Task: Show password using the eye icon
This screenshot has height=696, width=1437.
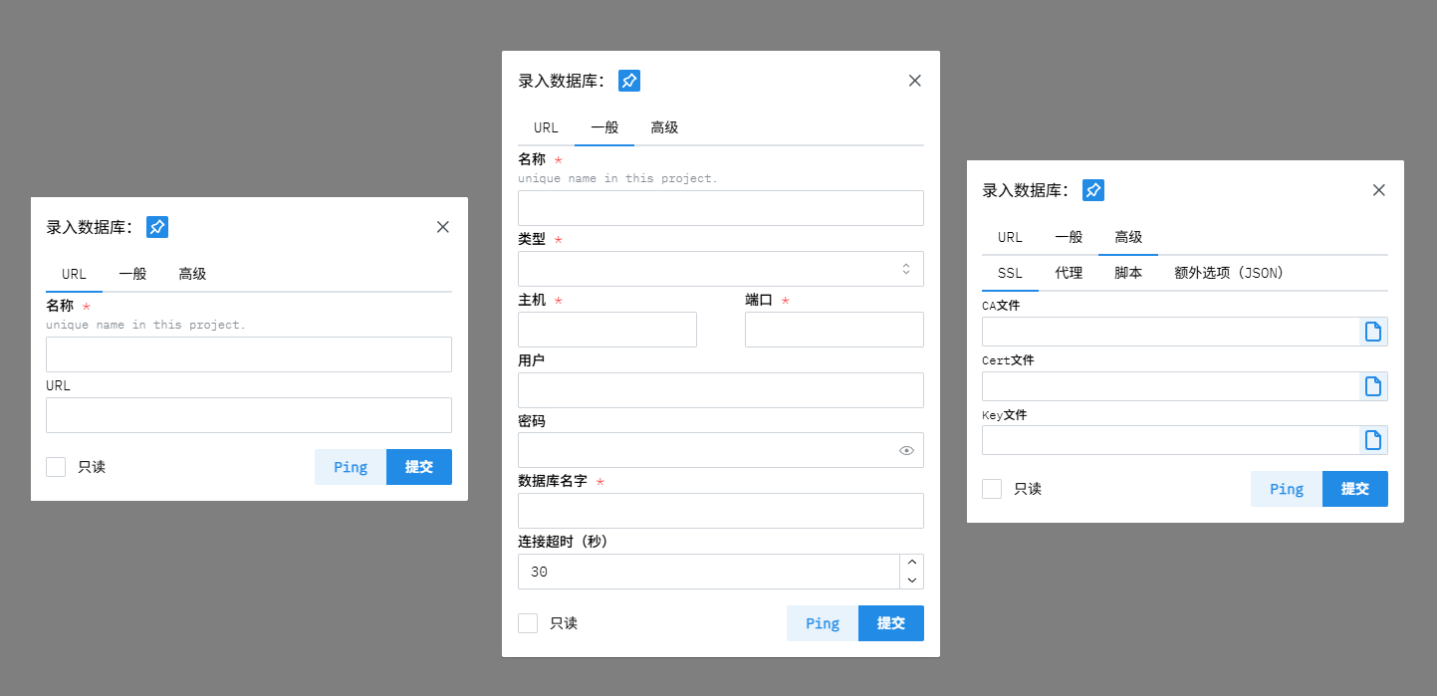Action: (x=906, y=450)
